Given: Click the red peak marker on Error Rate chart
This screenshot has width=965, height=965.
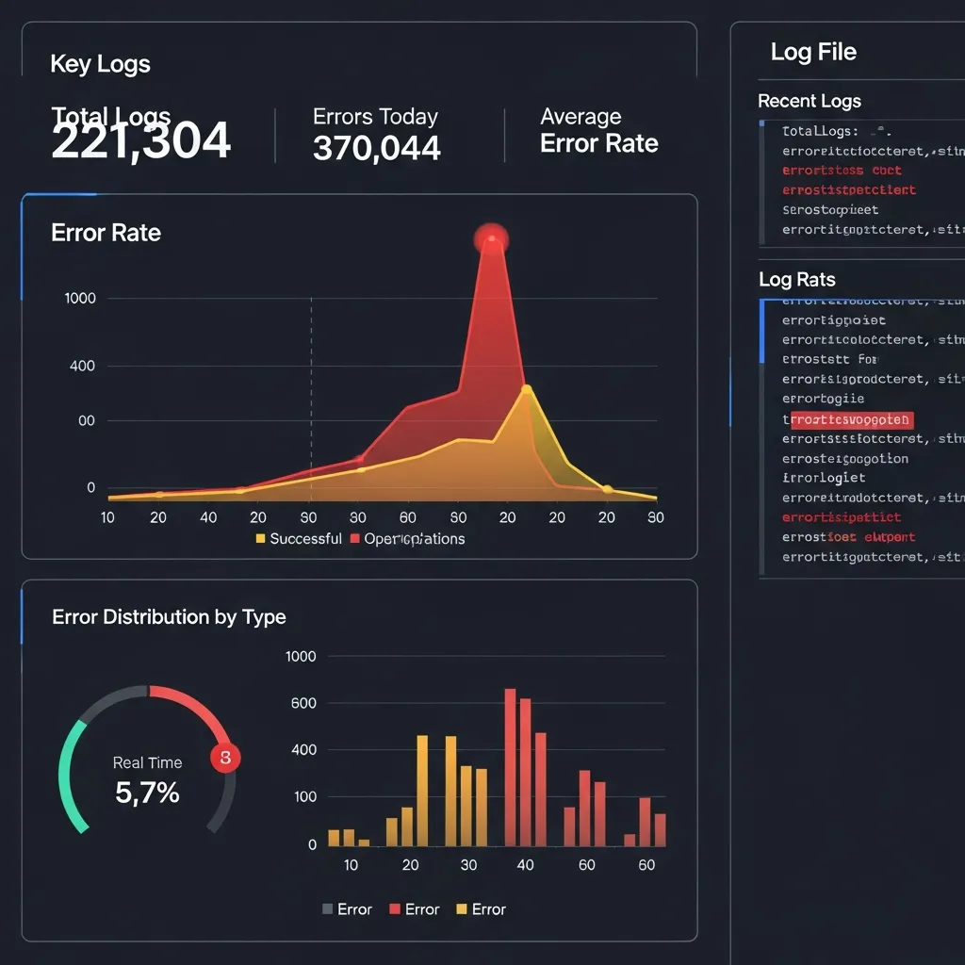Looking at the screenshot, I should click(x=491, y=238).
